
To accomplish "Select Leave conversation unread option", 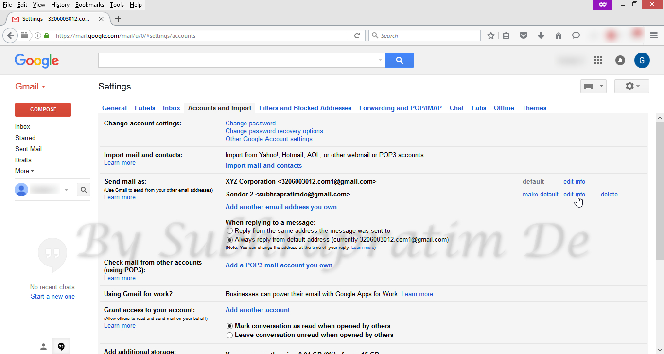I will pos(230,335).
